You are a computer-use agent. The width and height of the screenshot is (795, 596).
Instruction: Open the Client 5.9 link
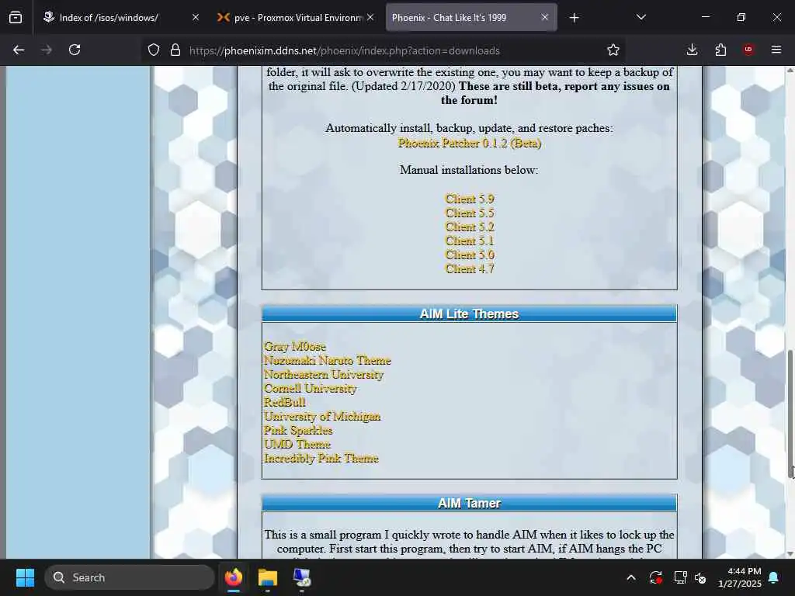tap(470, 199)
